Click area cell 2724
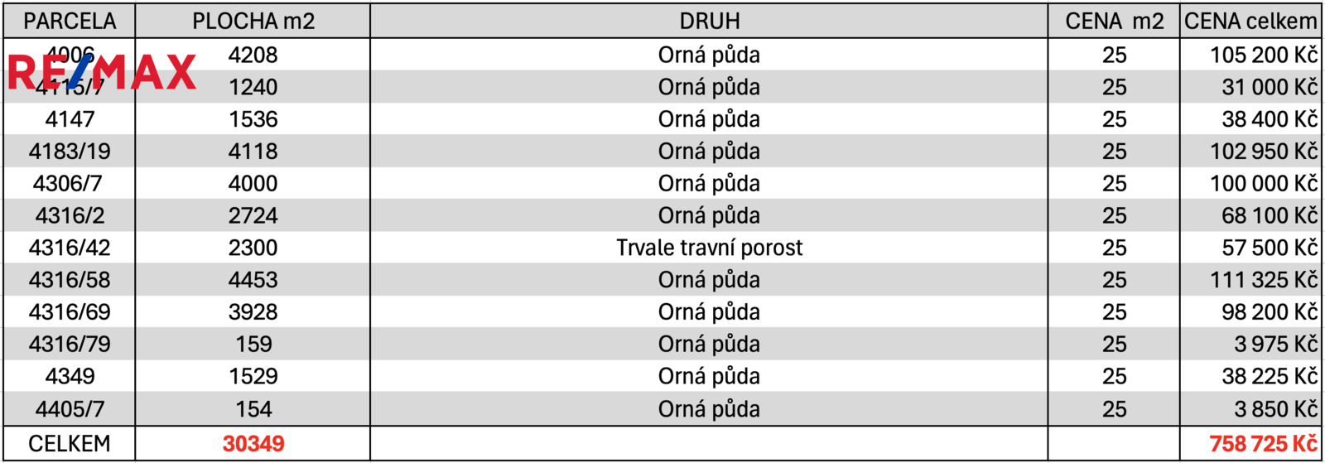Viewport: 1325px width, 463px height. coord(253,216)
